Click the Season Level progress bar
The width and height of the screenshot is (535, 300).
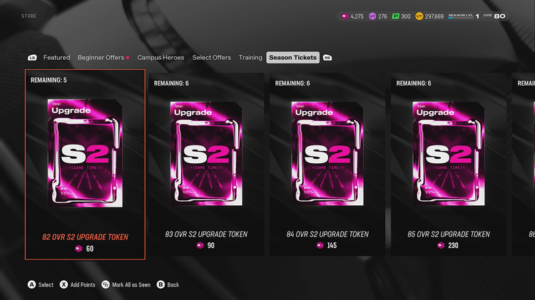461,18
